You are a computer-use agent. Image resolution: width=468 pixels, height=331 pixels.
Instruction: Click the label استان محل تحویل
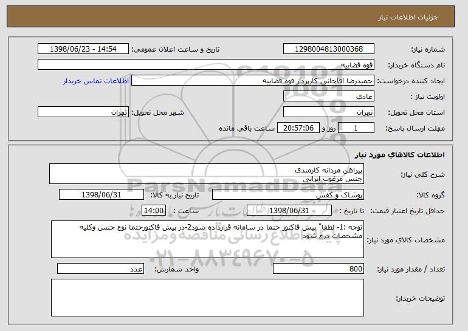pyautogui.click(x=416, y=112)
